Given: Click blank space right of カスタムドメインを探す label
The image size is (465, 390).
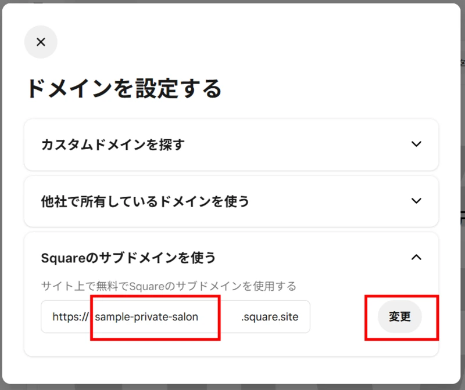Looking at the screenshot, I should 291,145.
